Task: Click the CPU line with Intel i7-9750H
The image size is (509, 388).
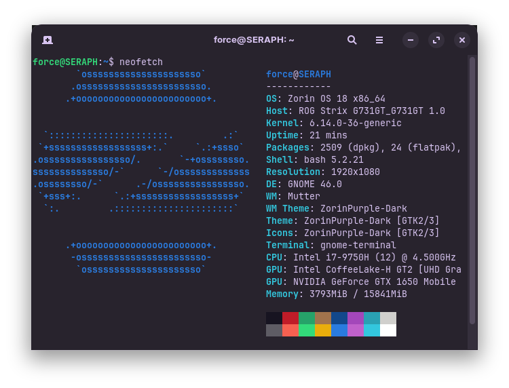Action: pos(360,258)
